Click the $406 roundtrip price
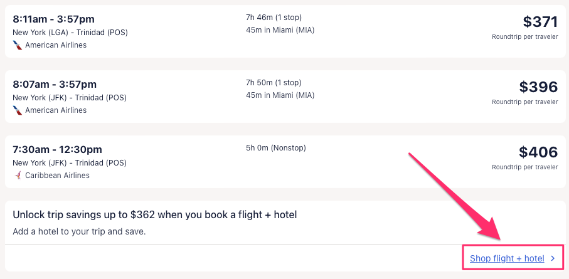Screen dimensions: 569x279 point(538,152)
